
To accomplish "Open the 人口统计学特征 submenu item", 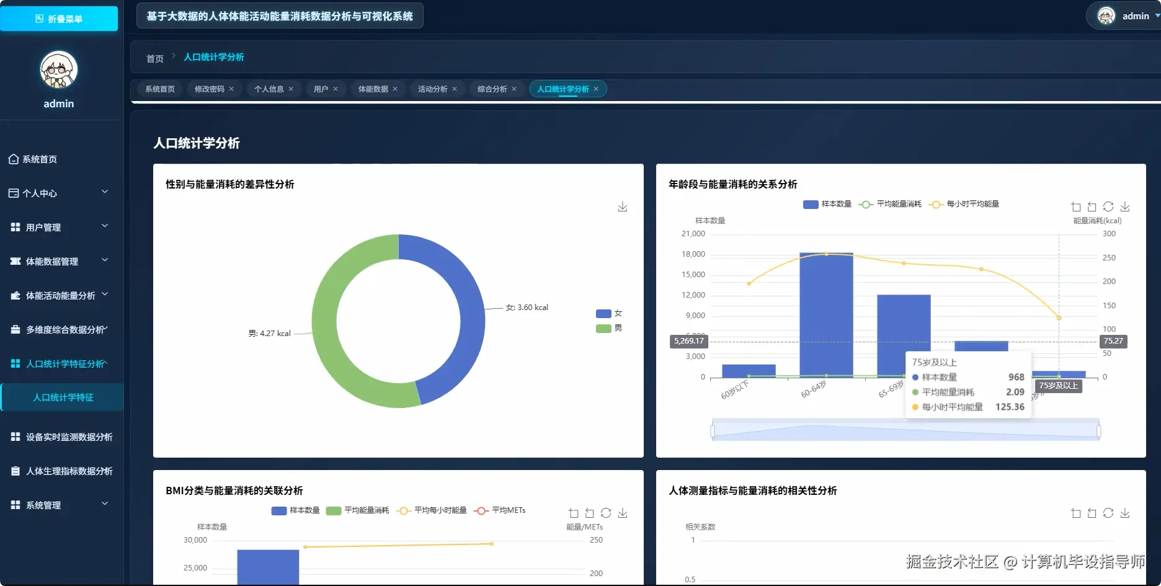I will [x=63, y=397].
